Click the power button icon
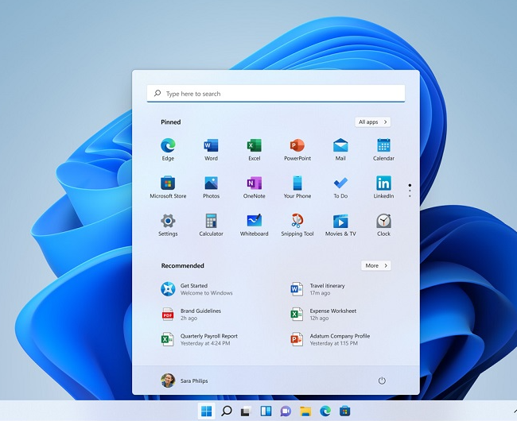Screen dimensions: 517x421 tap(382, 380)
